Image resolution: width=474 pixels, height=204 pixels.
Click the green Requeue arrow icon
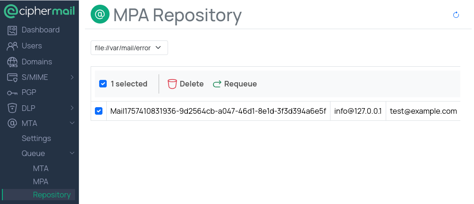coord(217,84)
